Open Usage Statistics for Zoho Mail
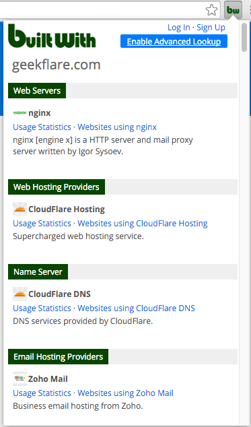 pos(42,393)
